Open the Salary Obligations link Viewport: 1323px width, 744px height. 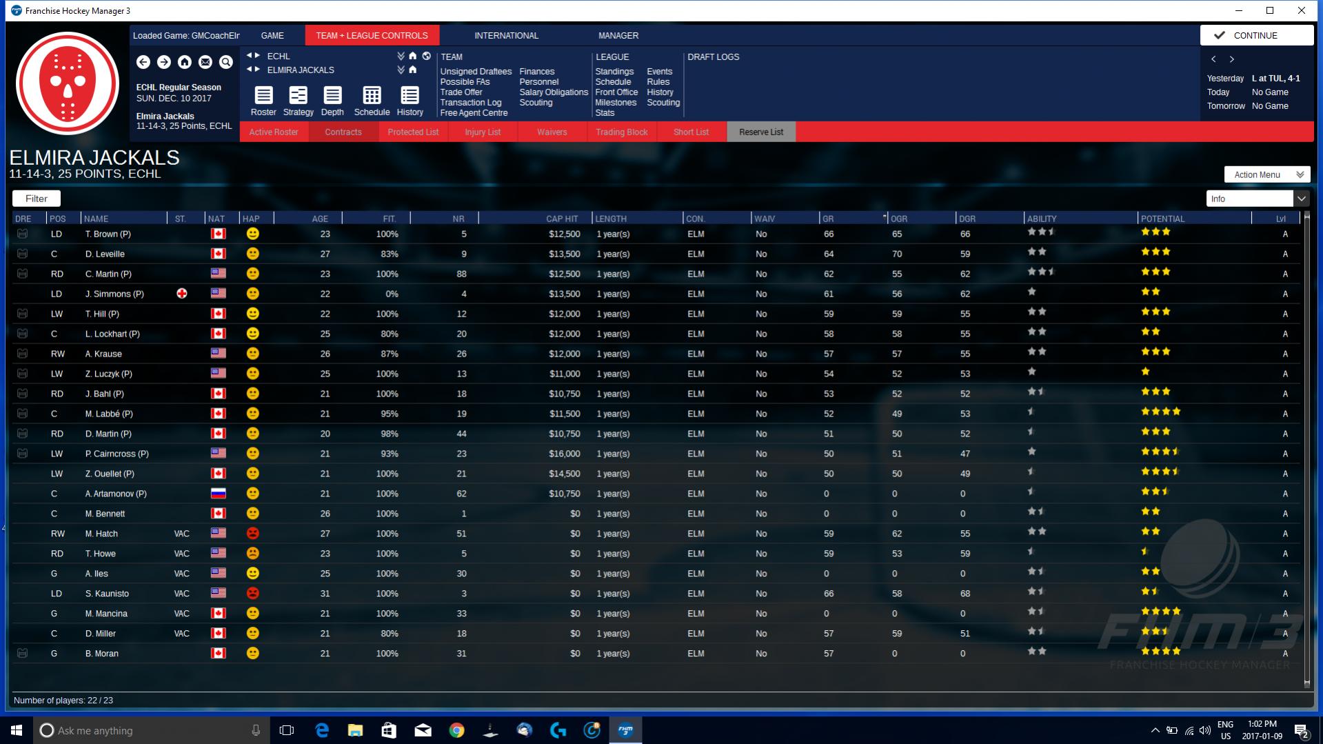[x=554, y=92]
